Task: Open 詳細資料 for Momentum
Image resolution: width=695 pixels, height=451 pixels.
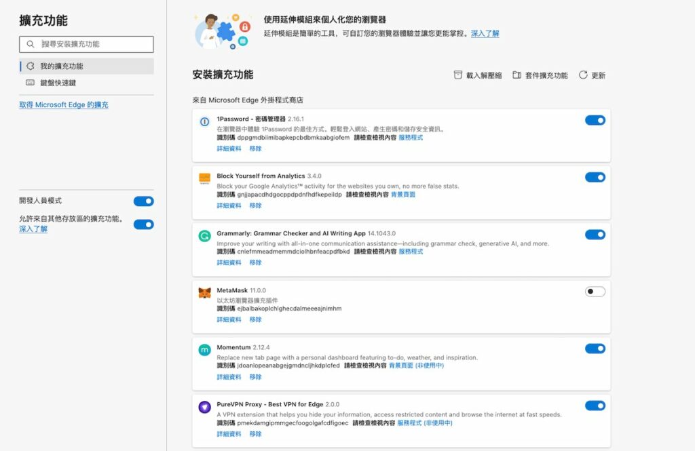Action: pyautogui.click(x=229, y=377)
